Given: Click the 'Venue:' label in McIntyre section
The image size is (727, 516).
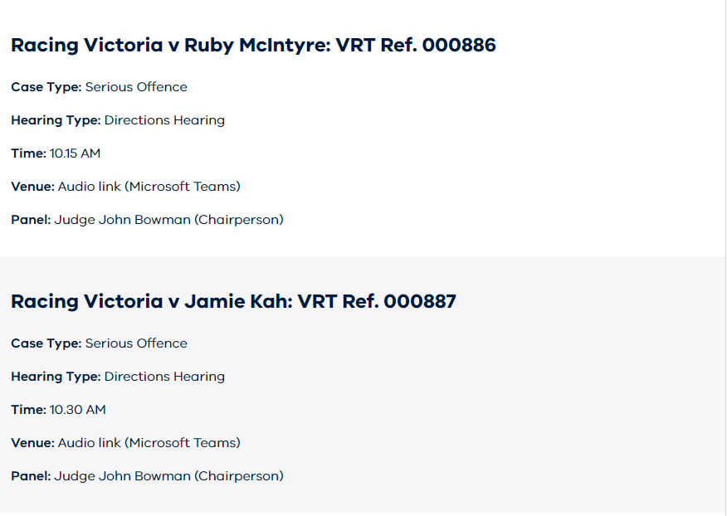Looking at the screenshot, I should tap(33, 187).
